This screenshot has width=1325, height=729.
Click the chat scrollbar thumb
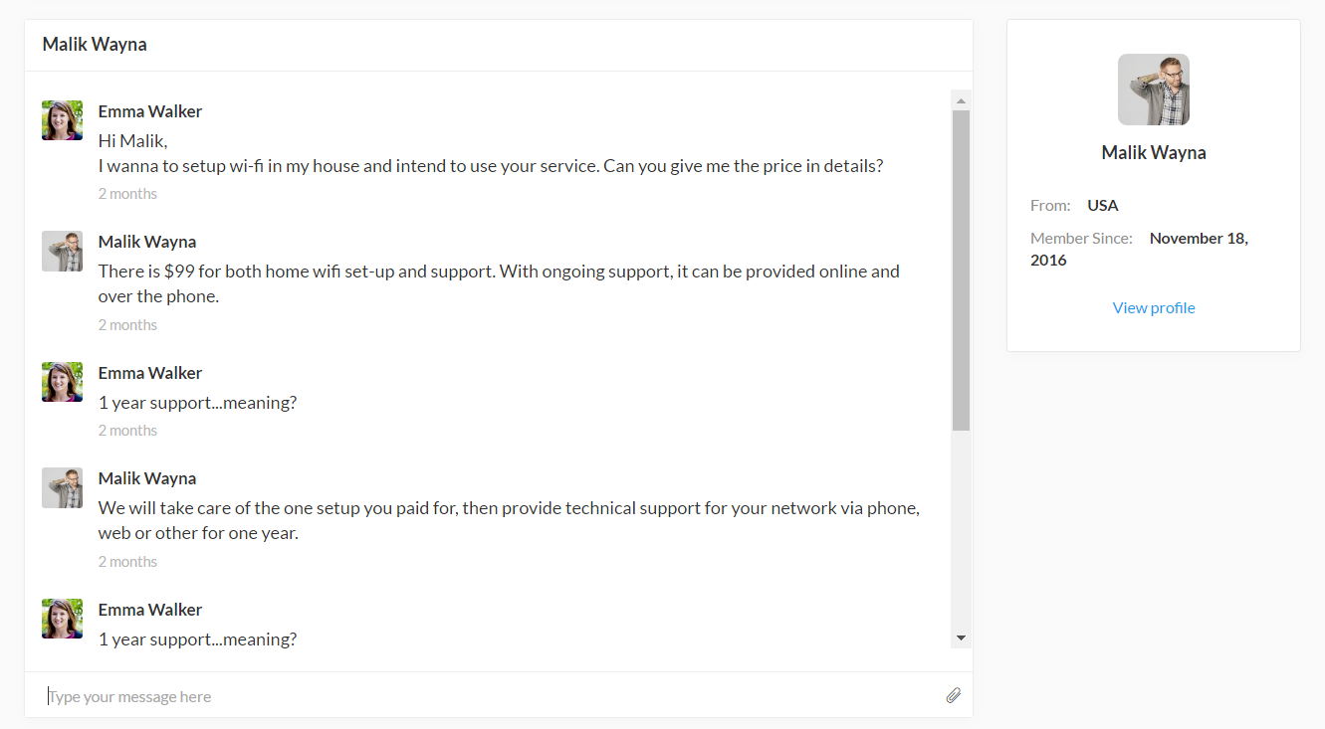(x=961, y=269)
